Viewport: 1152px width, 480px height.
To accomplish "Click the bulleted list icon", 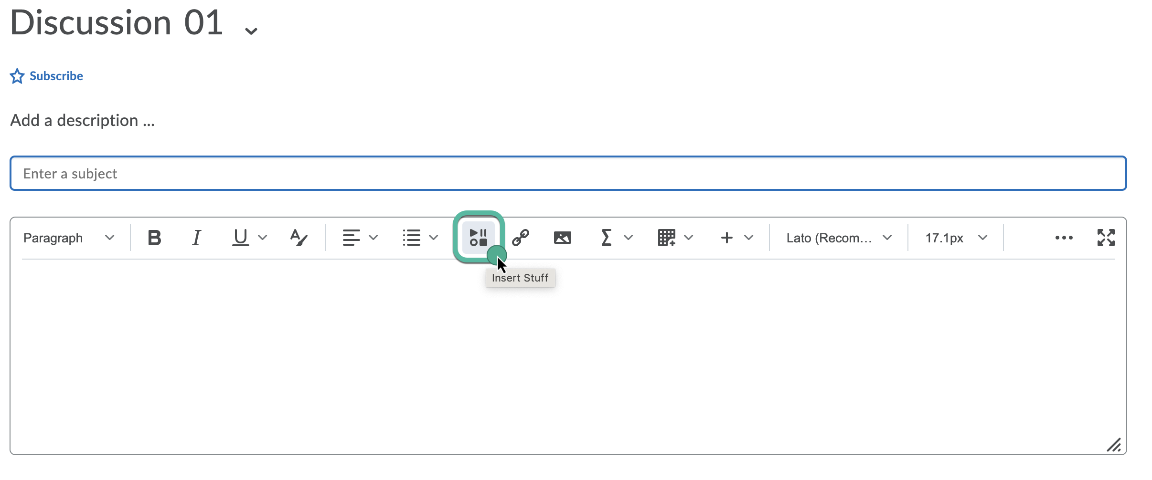I will point(411,238).
